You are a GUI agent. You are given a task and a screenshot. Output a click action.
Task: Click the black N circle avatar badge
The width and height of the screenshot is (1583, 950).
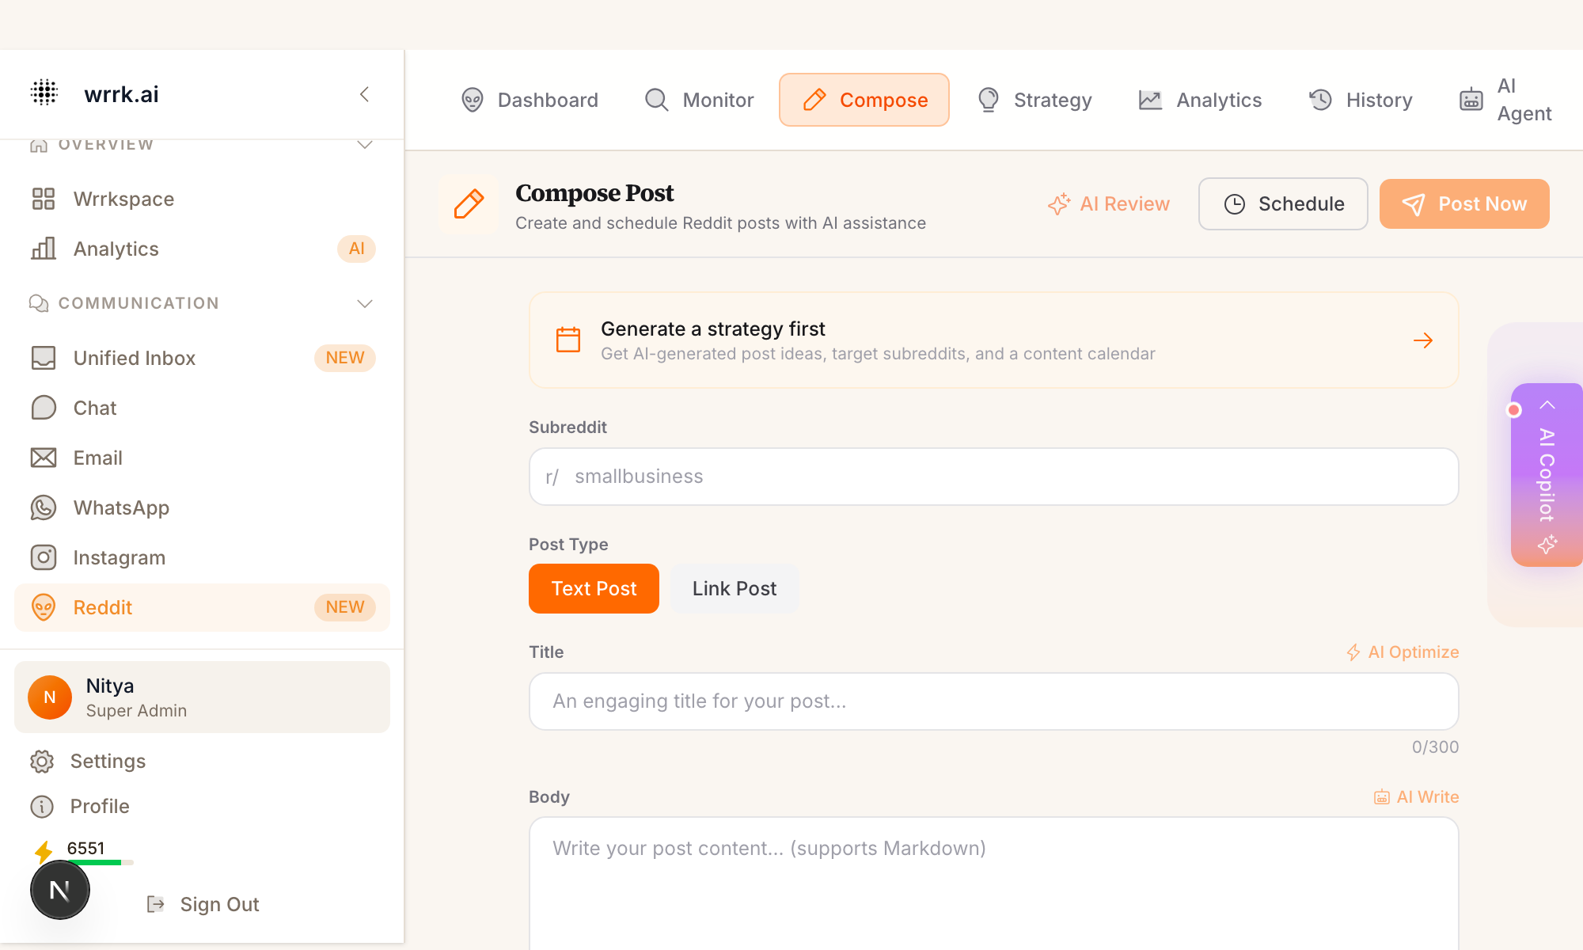pyautogui.click(x=60, y=890)
